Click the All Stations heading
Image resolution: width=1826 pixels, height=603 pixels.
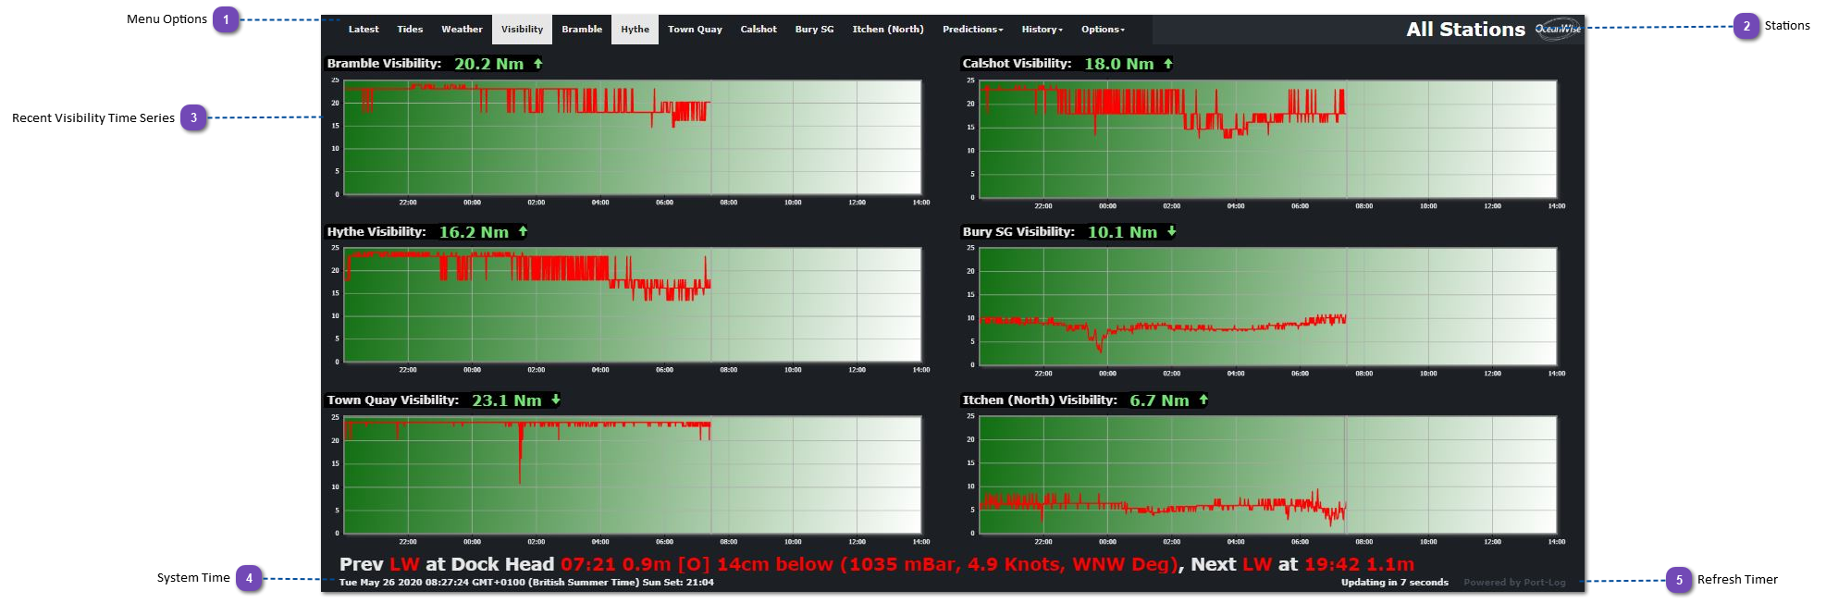point(1465,30)
